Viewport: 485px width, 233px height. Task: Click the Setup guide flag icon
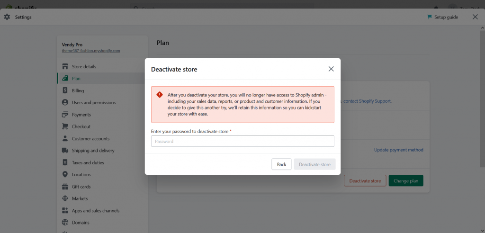[x=430, y=17]
